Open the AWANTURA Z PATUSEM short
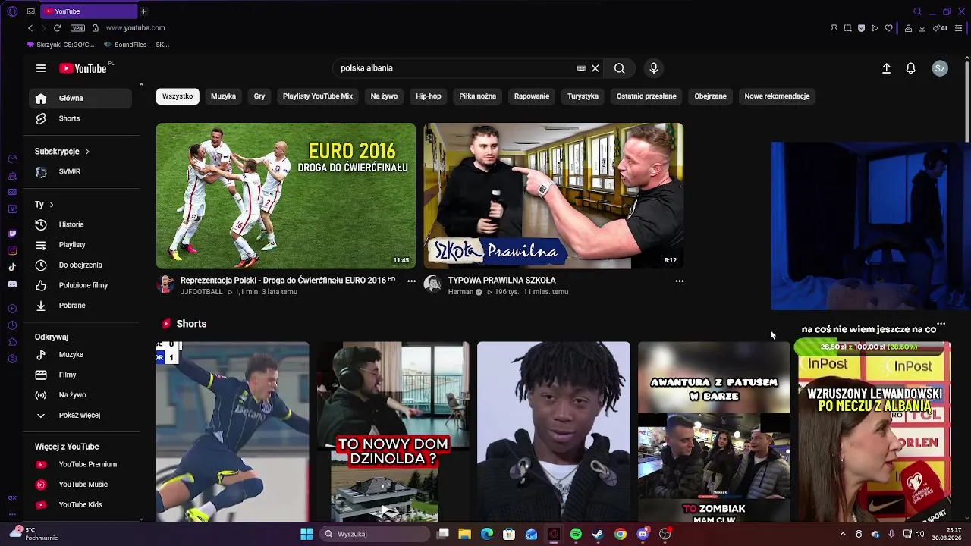This screenshot has width=971, height=546. (714, 431)
